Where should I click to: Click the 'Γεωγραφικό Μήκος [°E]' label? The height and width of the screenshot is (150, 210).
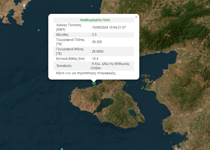click(70, 52)
